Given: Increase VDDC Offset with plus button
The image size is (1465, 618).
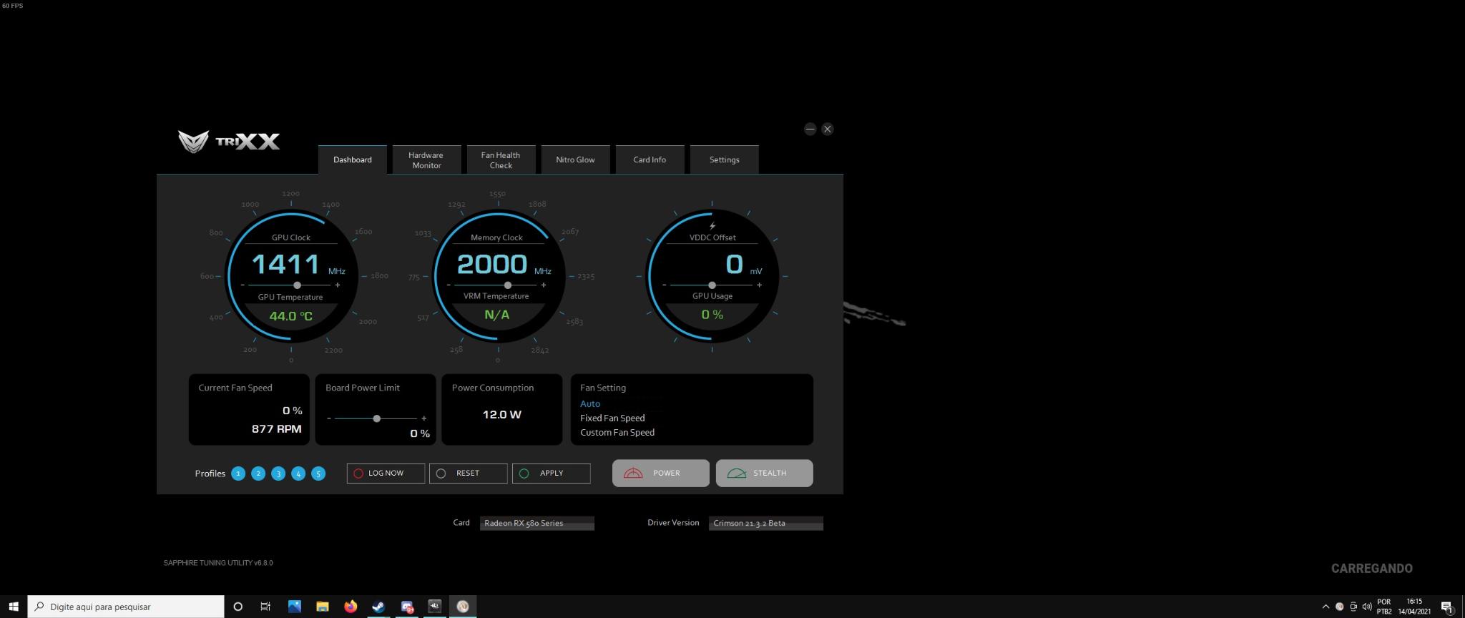Looking at the screenshot, I should 759,285.
